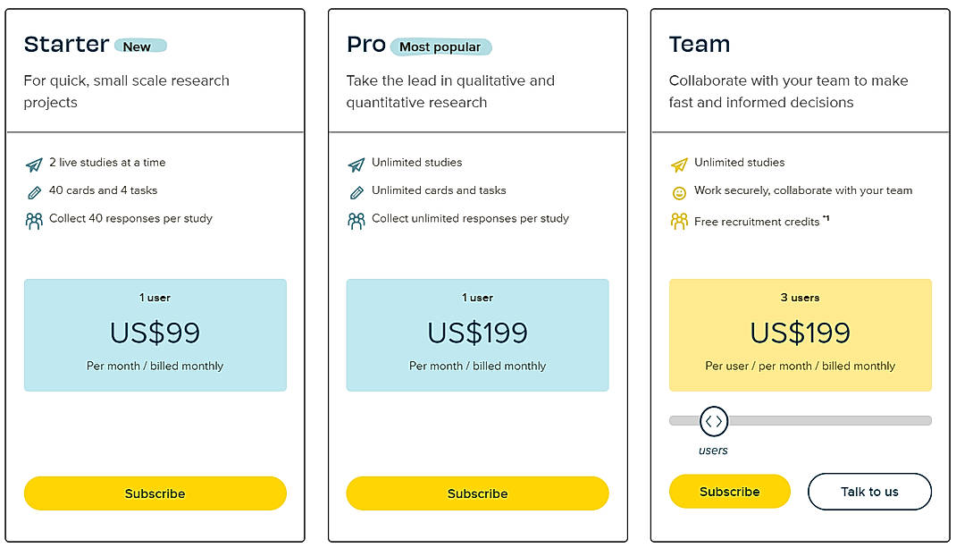The height and width of the screenshot is (548, 956).
Task: Select the 3 users yellow price box
Action: coord(800,334)
